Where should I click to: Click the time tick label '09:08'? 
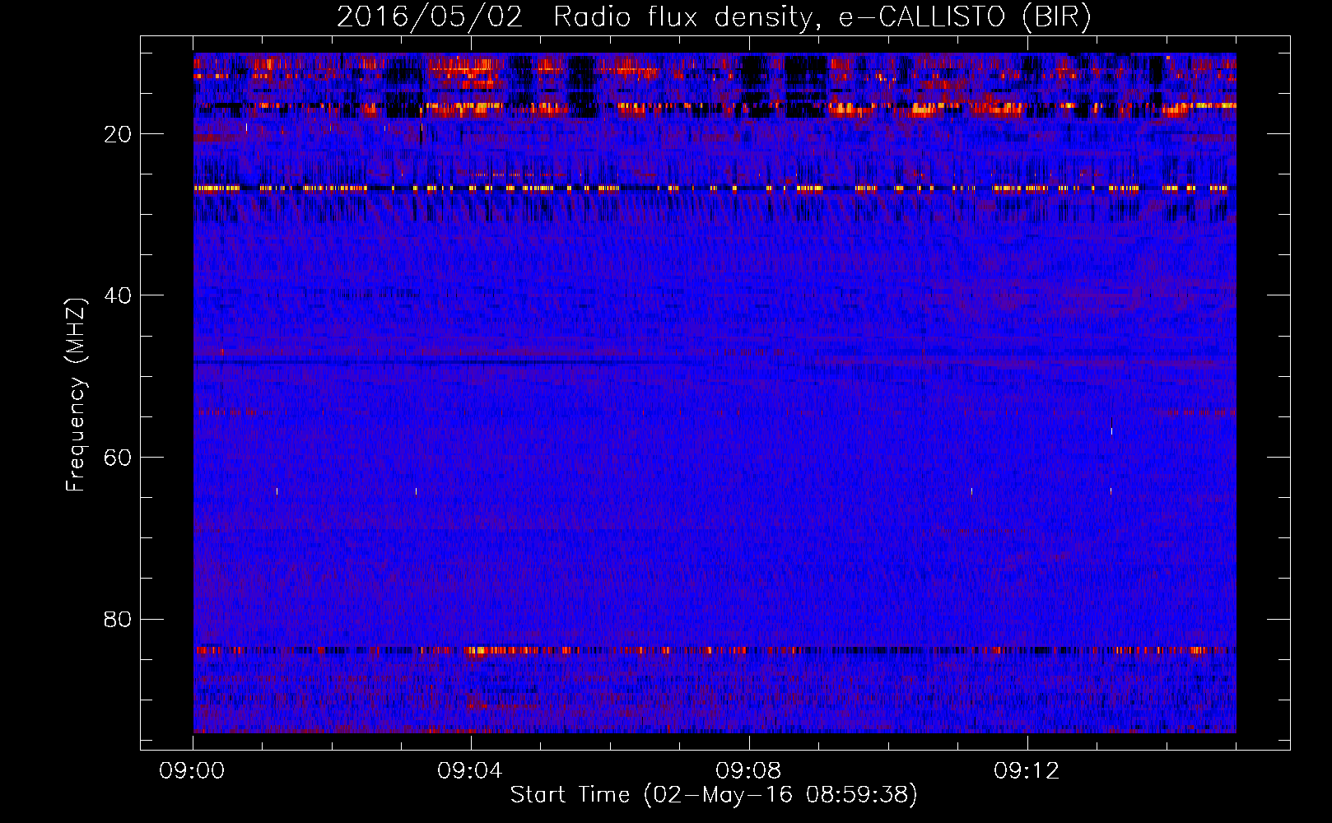click(748, 771)
